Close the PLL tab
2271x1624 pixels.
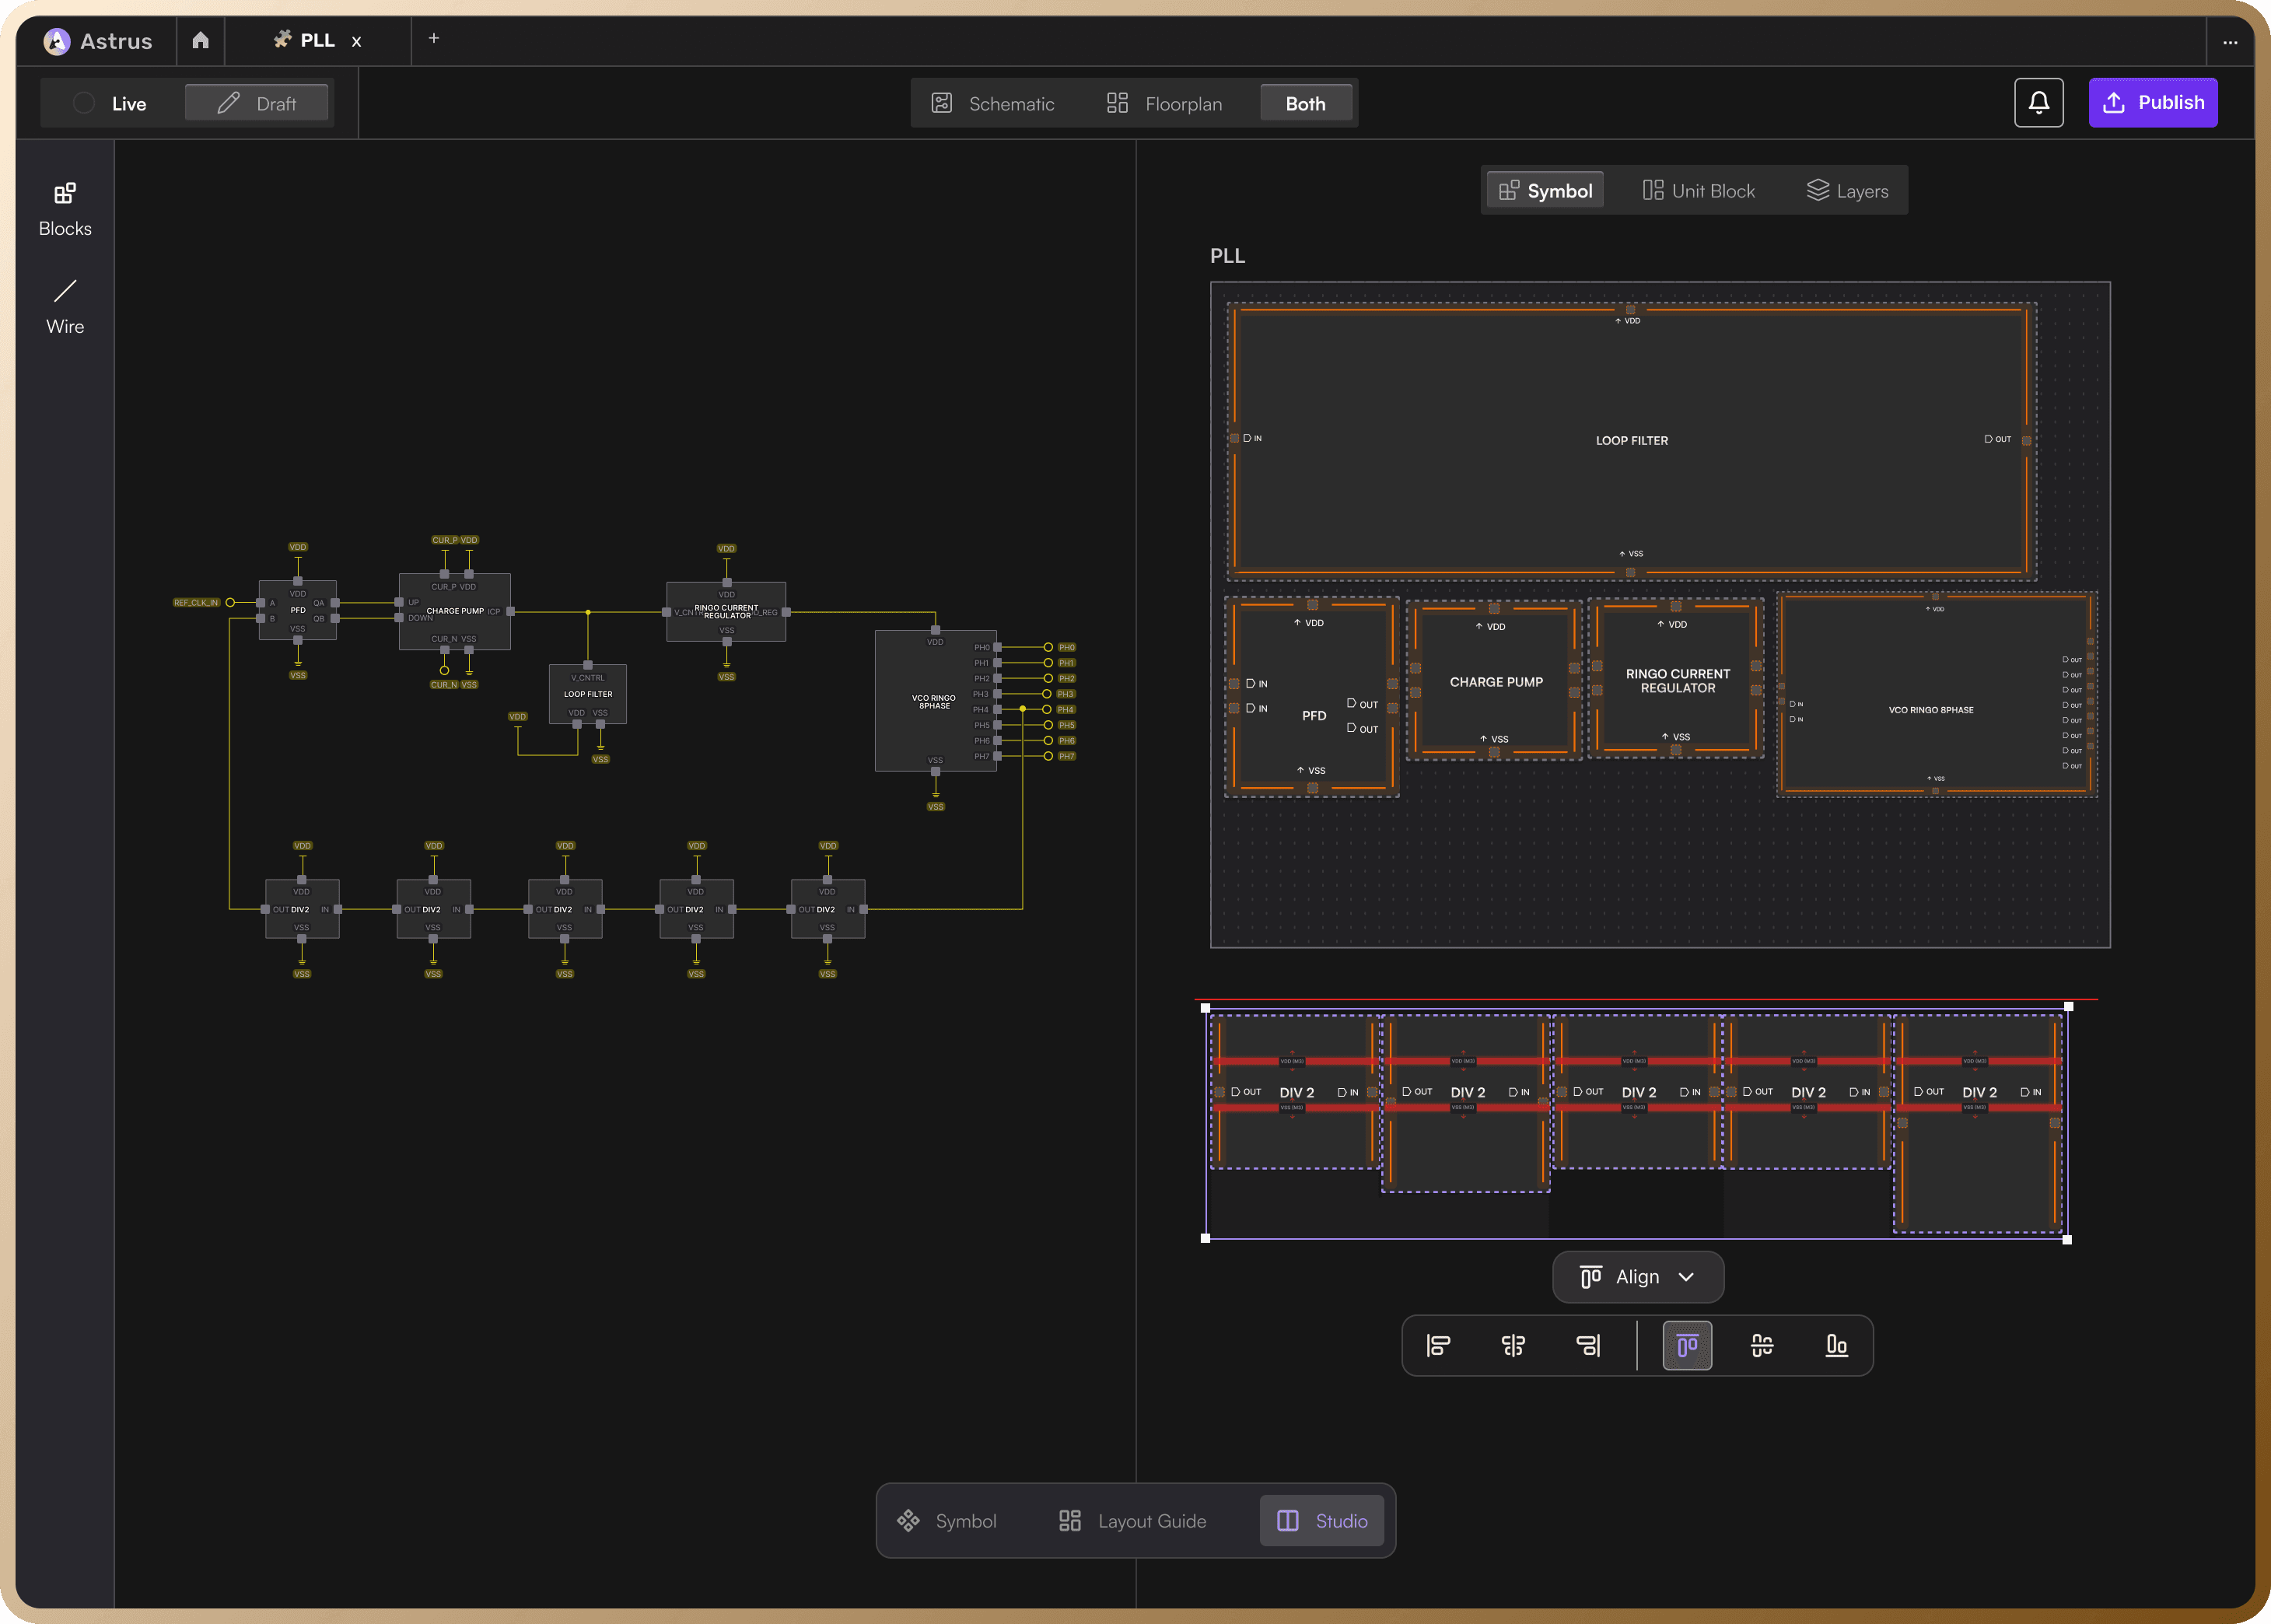[x=356, y=42]
